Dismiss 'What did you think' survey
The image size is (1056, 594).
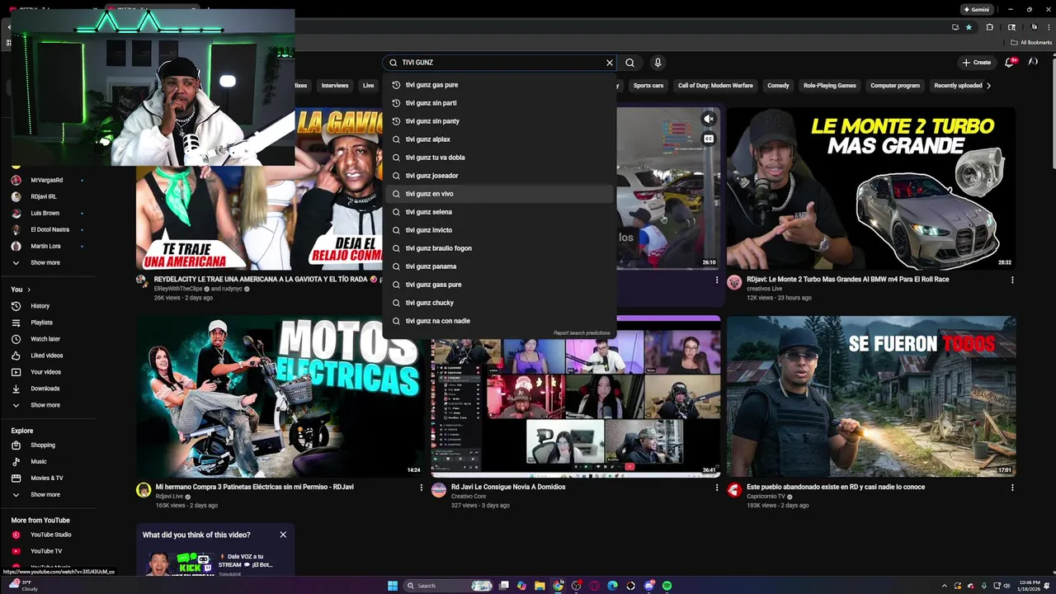[283, 535]
